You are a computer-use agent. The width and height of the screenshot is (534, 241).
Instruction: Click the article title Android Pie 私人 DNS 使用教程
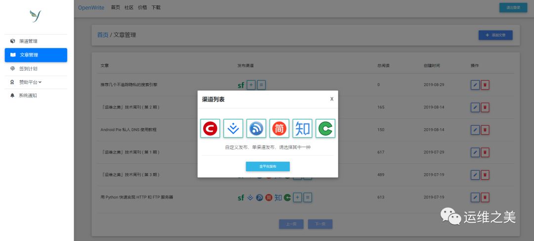(x=129, y=130)
